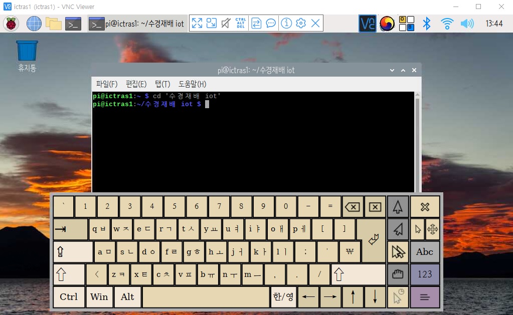
Task: Toggle the Ctrl modifier key
Action: 69,296
